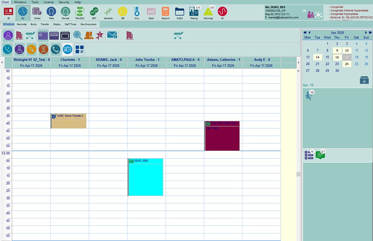Open the Chart menu

[5, 2]
